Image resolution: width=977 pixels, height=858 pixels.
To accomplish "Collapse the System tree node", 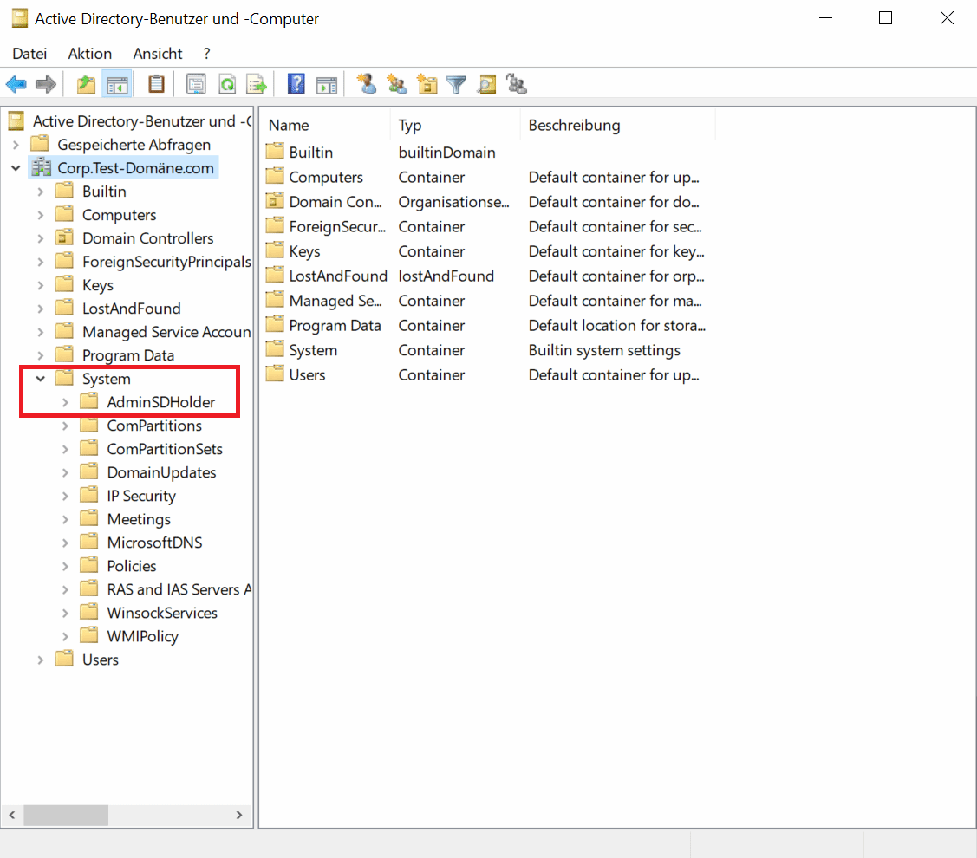I will (x=41, y=379).
